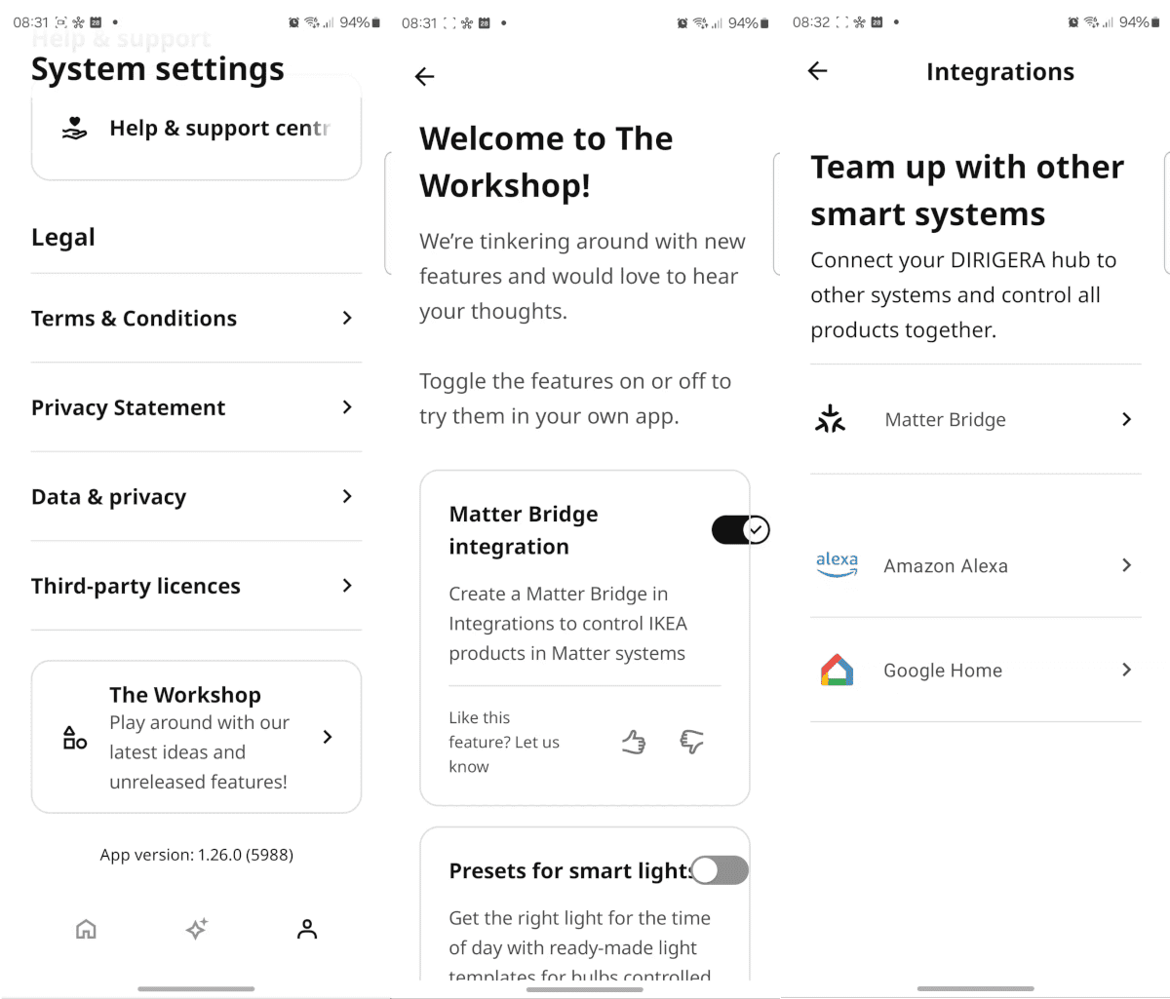Open the sparkle scenes tab icon

pyautogui.click(x=197, y=929)
